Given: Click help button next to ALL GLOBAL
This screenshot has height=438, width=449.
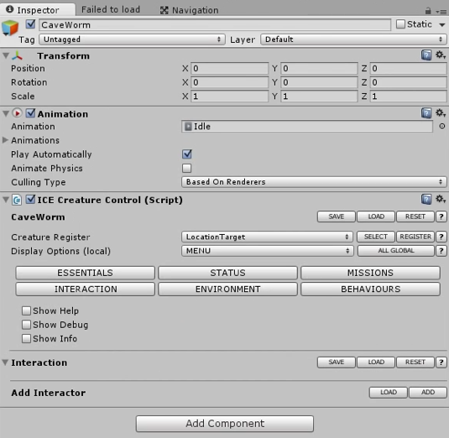Looking at the screenshot, I should [441, 251].
